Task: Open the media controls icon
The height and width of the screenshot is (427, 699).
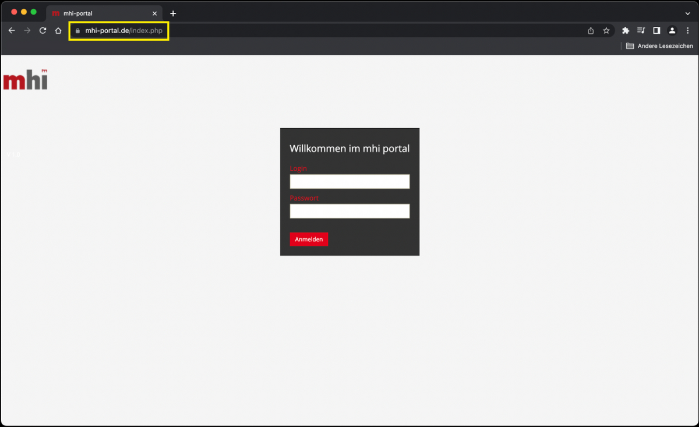Action: (641, 31)
